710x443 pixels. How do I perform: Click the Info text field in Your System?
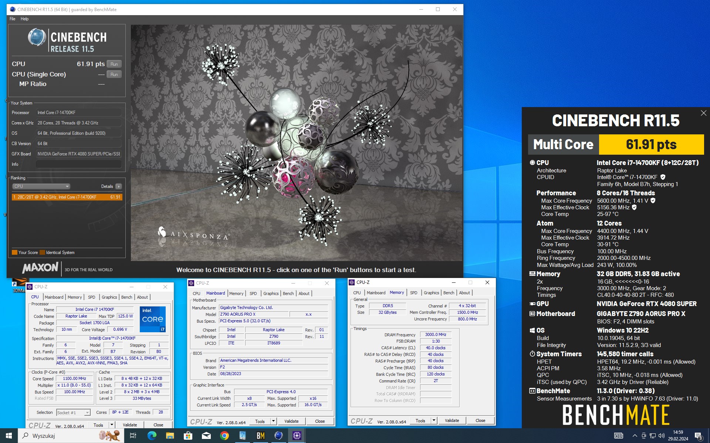pos(78,164)
